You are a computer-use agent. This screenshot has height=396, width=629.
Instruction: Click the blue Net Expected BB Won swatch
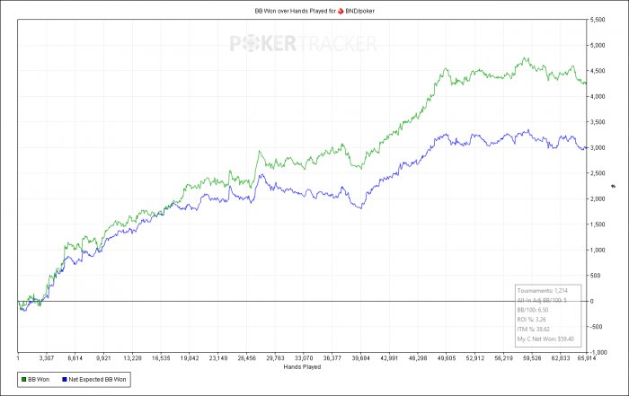pos(65,379)
